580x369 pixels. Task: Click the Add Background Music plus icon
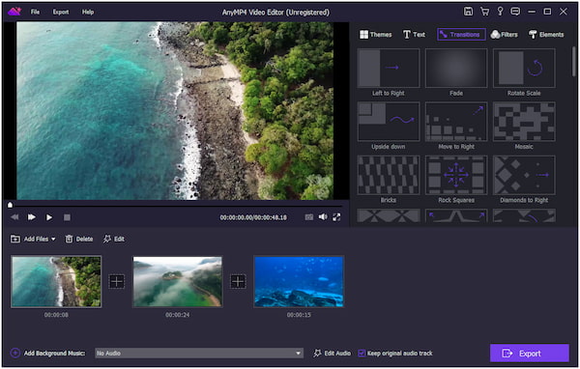(x=15, y=354)
